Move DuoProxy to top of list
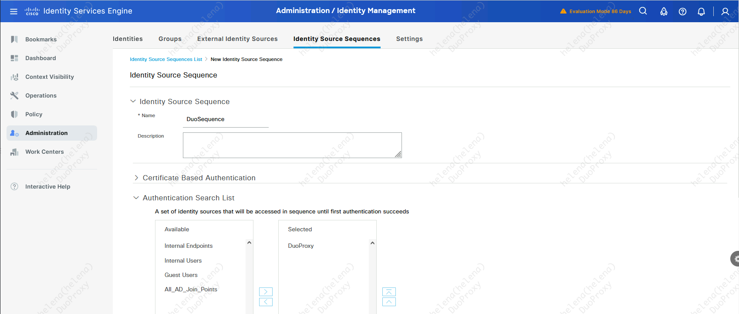739x314 pixels. tap(389, 292)
